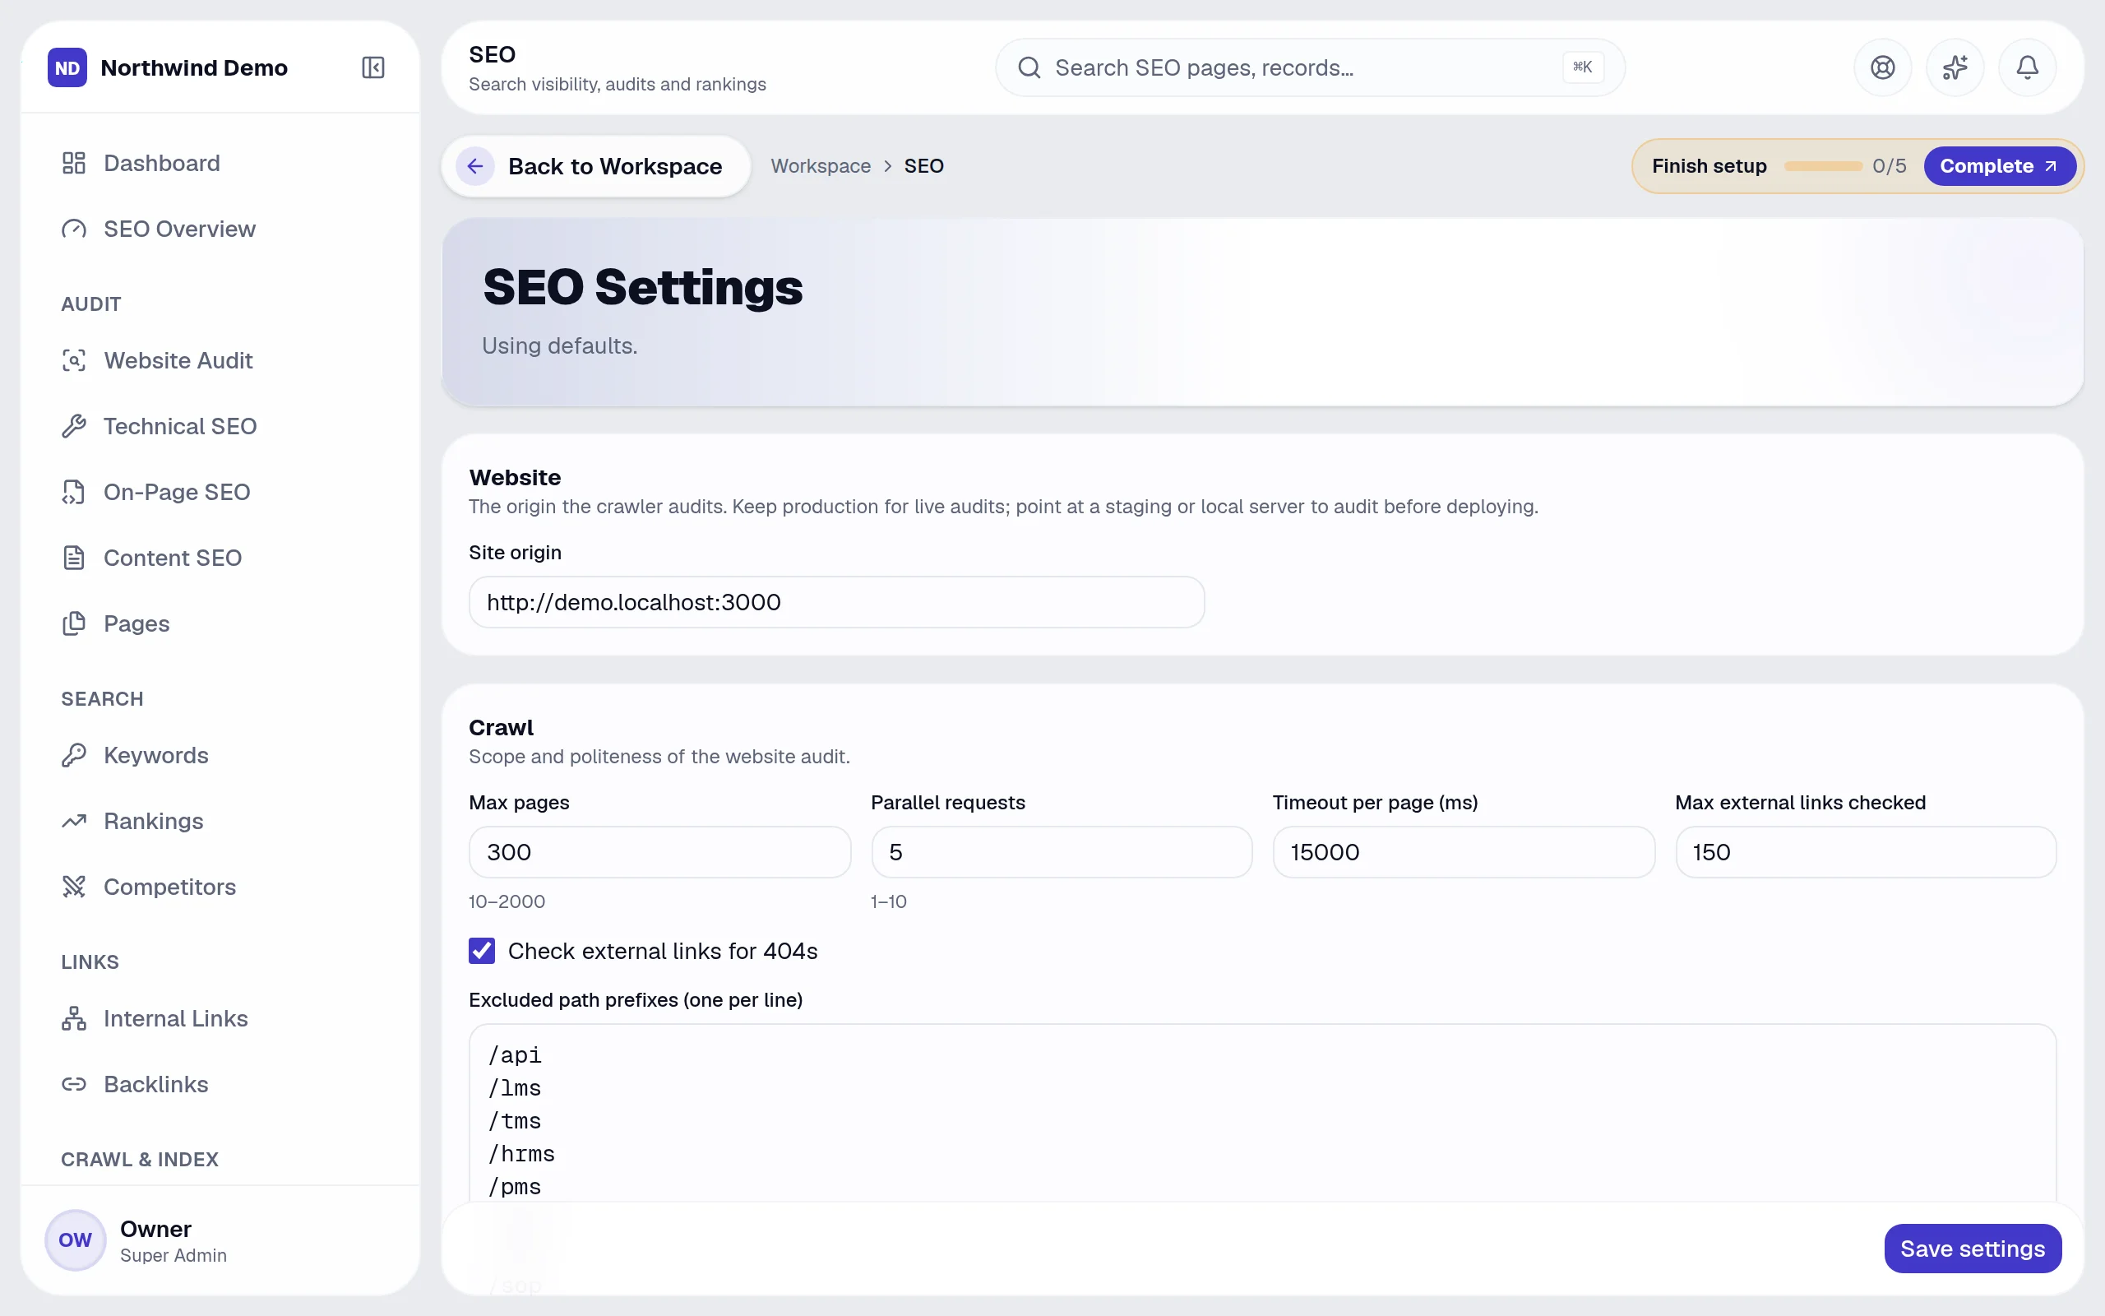Go to Technical SEO section
Image resolution: width=2105 pixels, height=1316 pixels.
(x=220, y=427)
